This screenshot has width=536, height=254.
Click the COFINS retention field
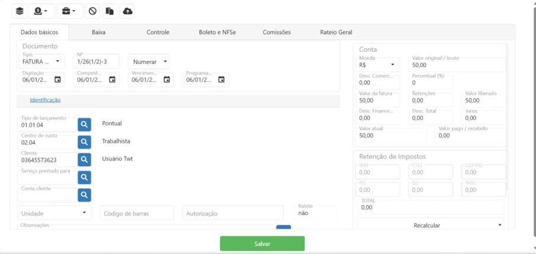click(x=484, y=172)
